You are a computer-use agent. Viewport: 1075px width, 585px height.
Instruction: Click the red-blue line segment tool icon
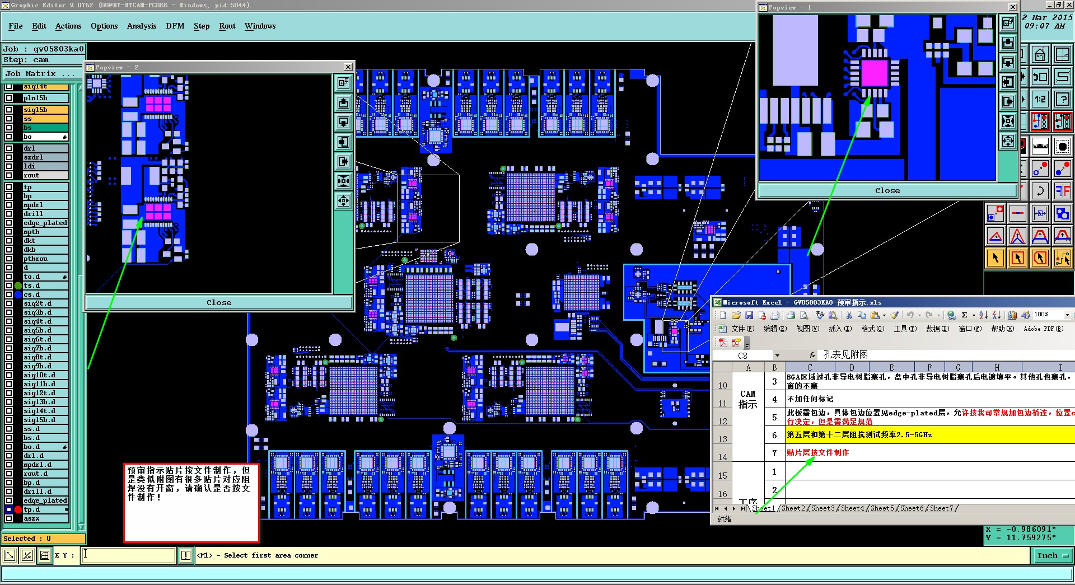click(1018, 213)
